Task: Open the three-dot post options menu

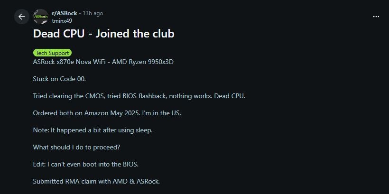Action: 376,16
